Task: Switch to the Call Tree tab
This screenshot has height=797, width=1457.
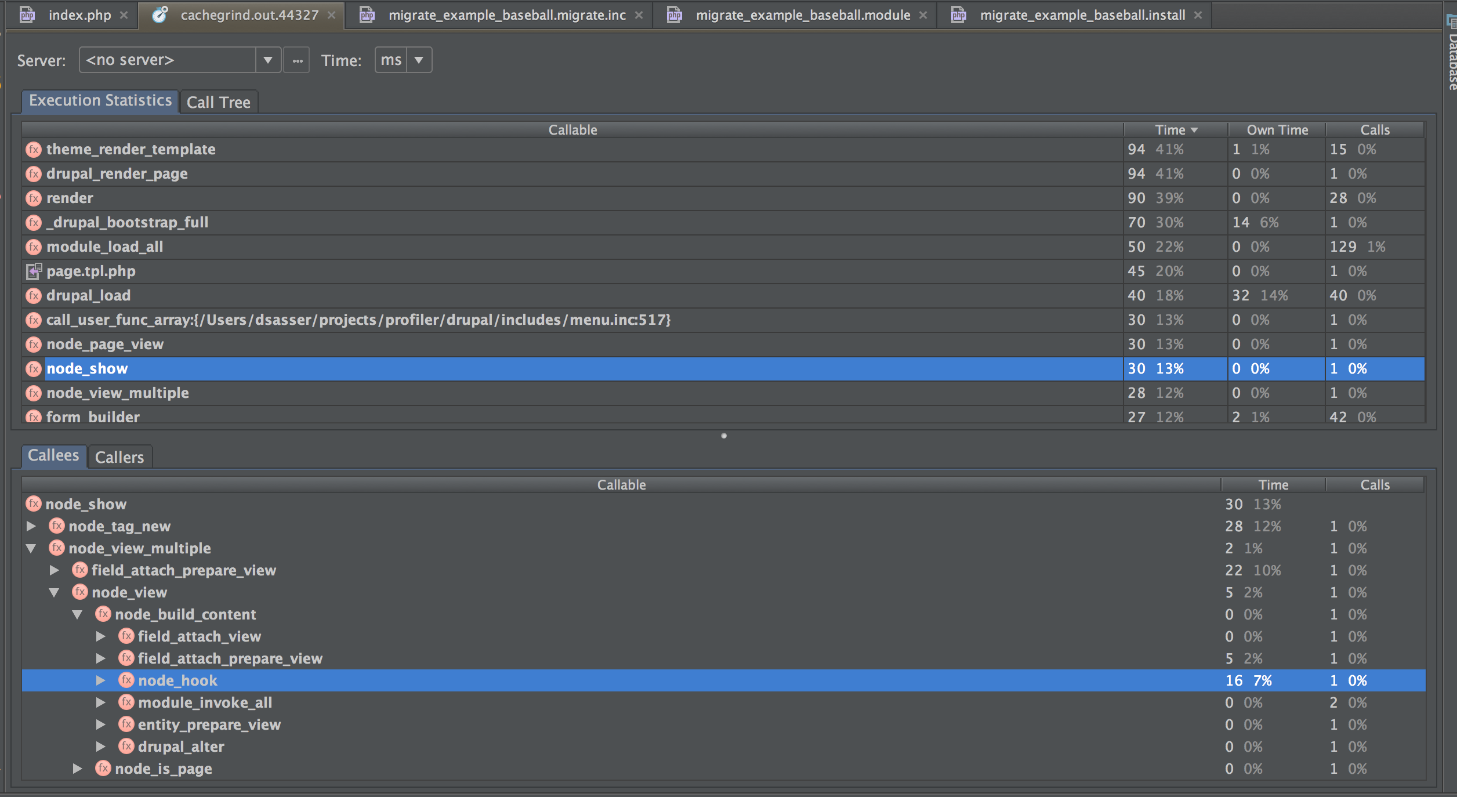Action: 219,102
